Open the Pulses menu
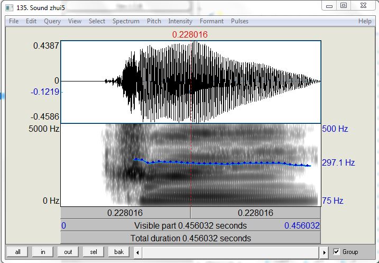Image resolution: width=379 pixels, height=263 pixels. (x=239, y=21)
